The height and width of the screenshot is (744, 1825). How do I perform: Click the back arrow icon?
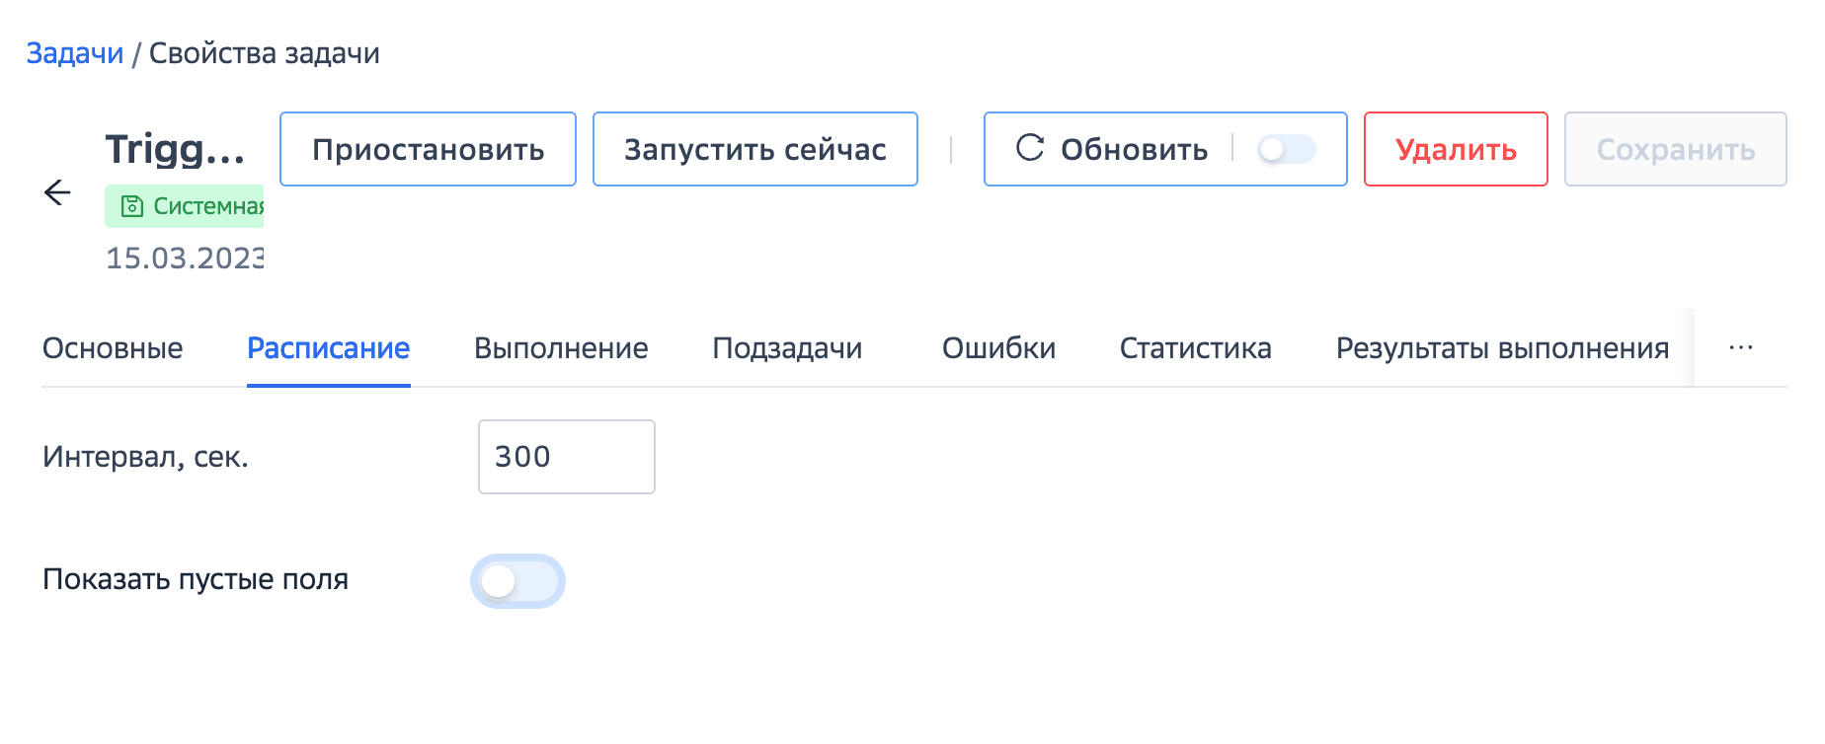coord(58,192)
